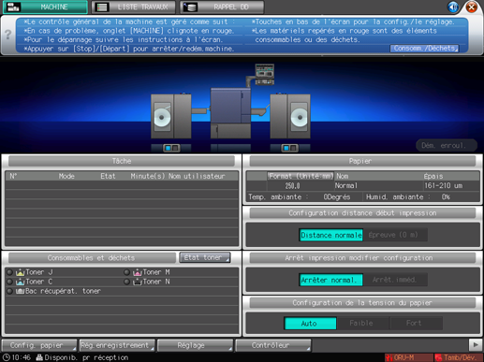Open the MACHINE tab
The image size is (484, 362).
[45, 7]
